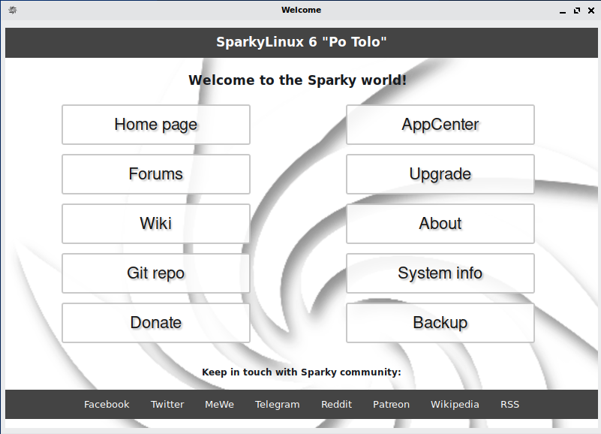Open the Wiki page
601x434 pixels.
(155, 224)
